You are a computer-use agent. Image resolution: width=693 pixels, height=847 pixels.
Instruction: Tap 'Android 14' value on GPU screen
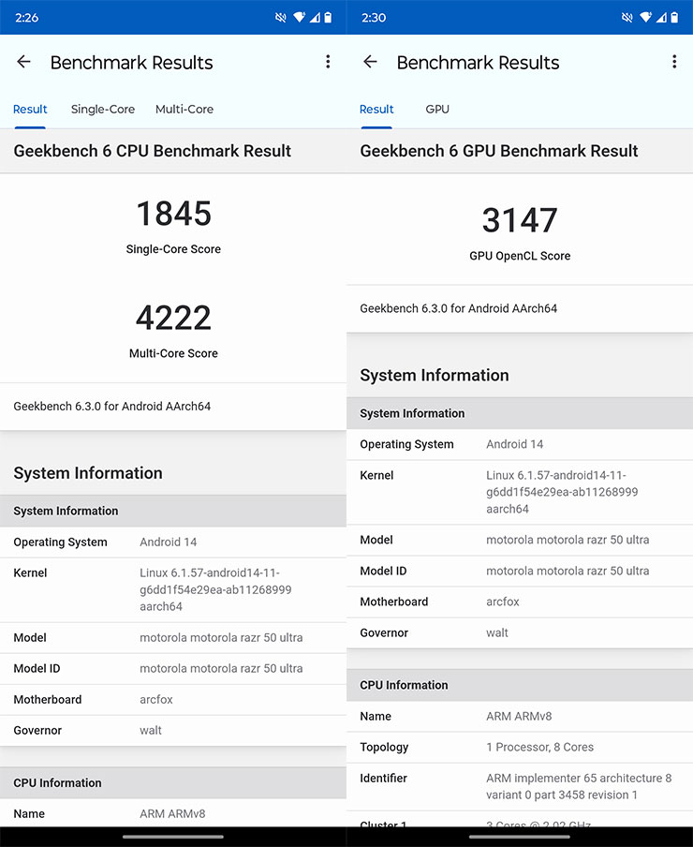[515, 444]
